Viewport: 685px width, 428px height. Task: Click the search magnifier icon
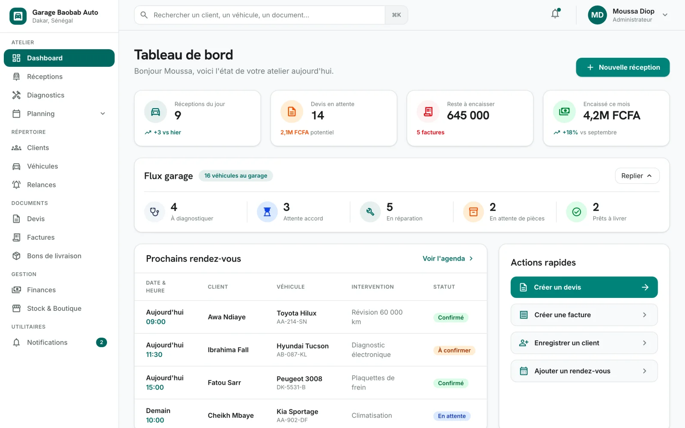[x=144, y=15]
